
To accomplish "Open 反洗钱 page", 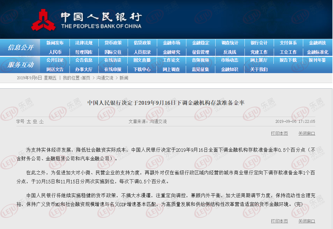I will (x=230, y=52).
